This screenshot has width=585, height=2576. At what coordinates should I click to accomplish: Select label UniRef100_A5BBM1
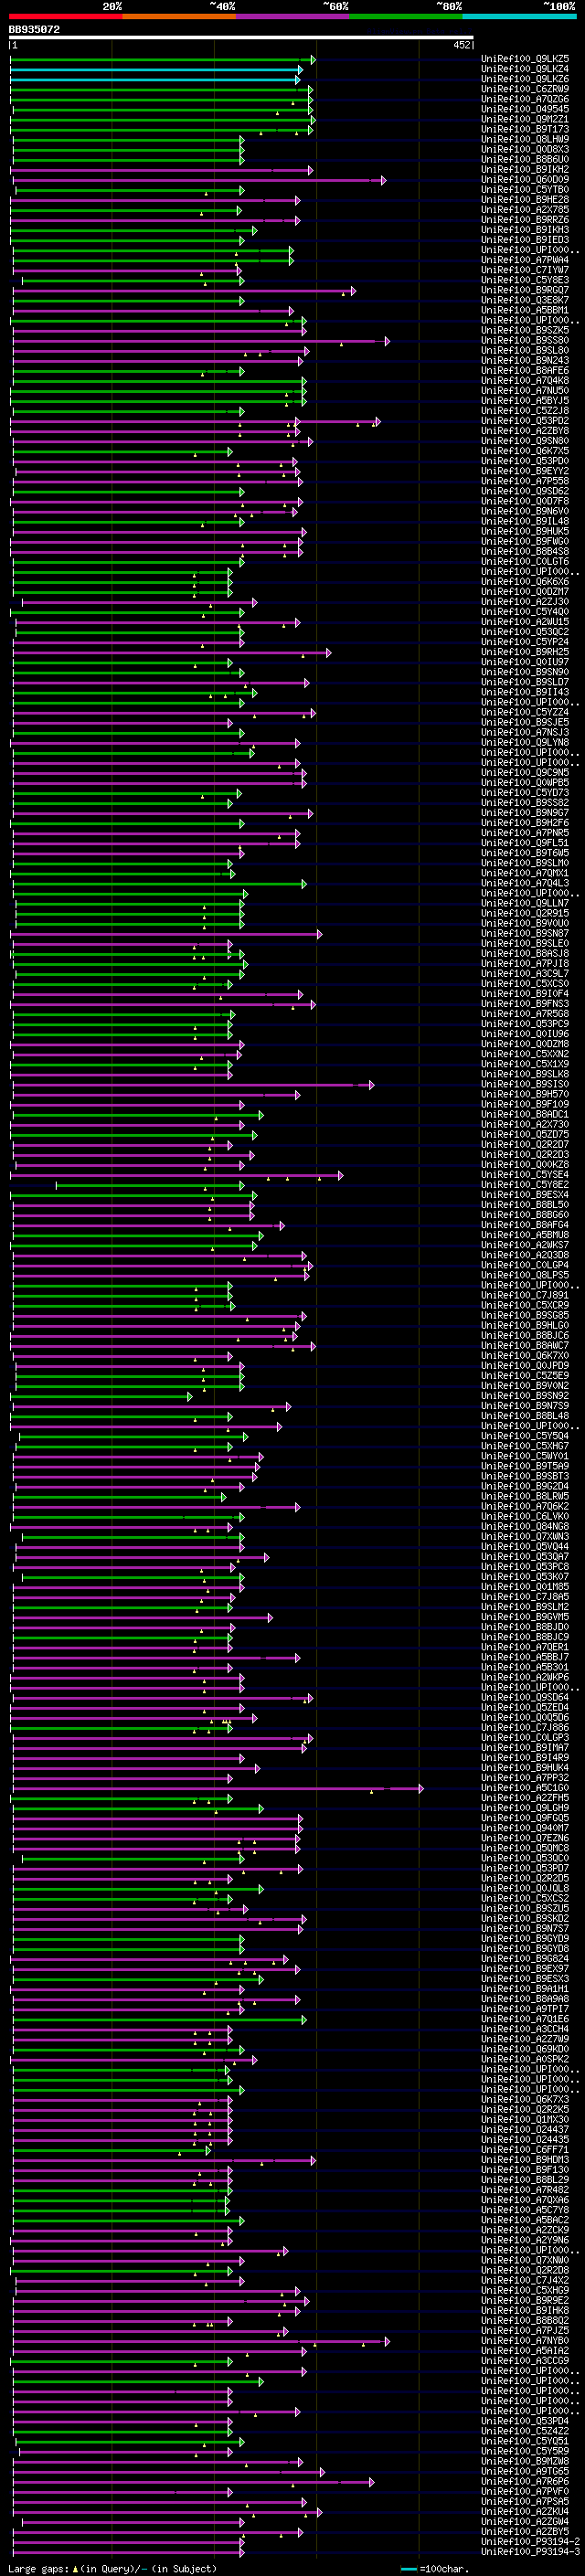pyautogui.click(x=525, y=310)
